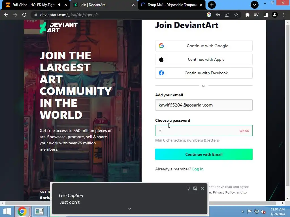Open the tab search dropdown
This screenshot has width=290, height=217.
[x=255, y=5]
